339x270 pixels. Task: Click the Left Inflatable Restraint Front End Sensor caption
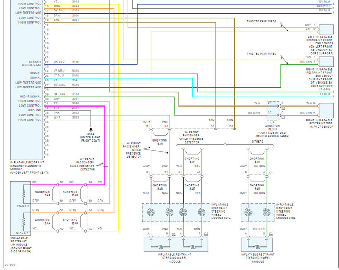(320, 45)
